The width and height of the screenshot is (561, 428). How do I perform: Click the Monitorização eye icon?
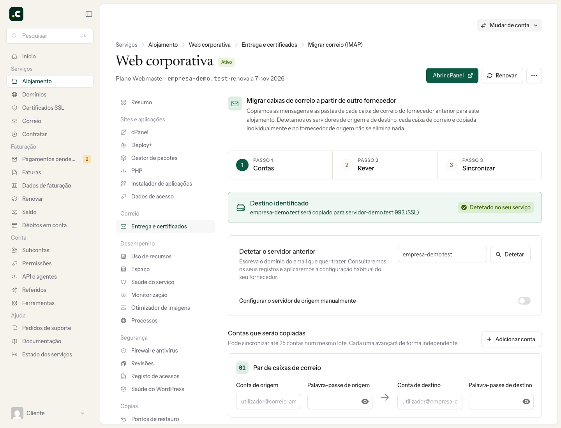pyautogui.click(x=123, y=295)
